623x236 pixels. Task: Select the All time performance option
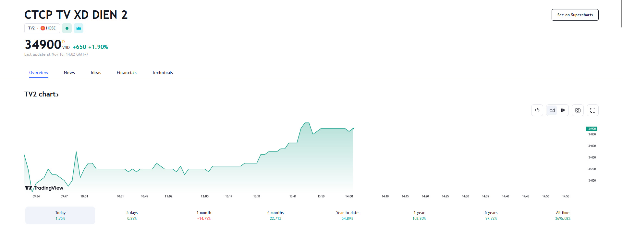[563, 215]
